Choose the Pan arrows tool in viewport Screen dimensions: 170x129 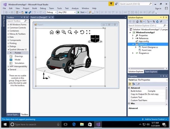tap(76, 32)
